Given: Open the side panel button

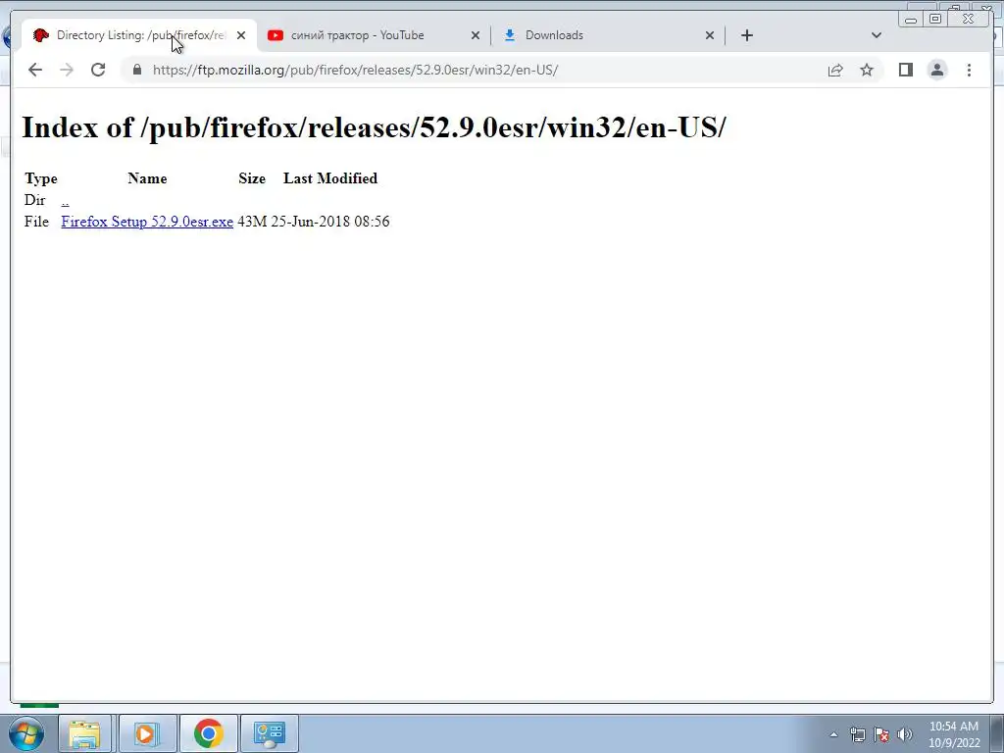Looking at the screenshot, I should tap(905, 70).
